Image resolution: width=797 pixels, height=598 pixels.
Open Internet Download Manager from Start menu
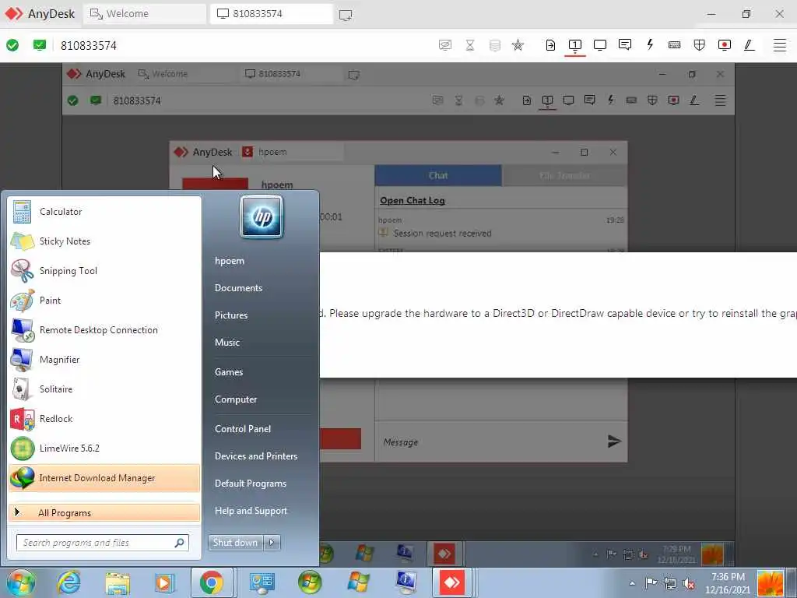[104, 478]
